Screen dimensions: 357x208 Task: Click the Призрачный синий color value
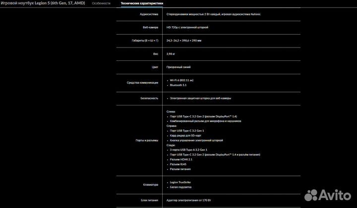pos(178,67)
